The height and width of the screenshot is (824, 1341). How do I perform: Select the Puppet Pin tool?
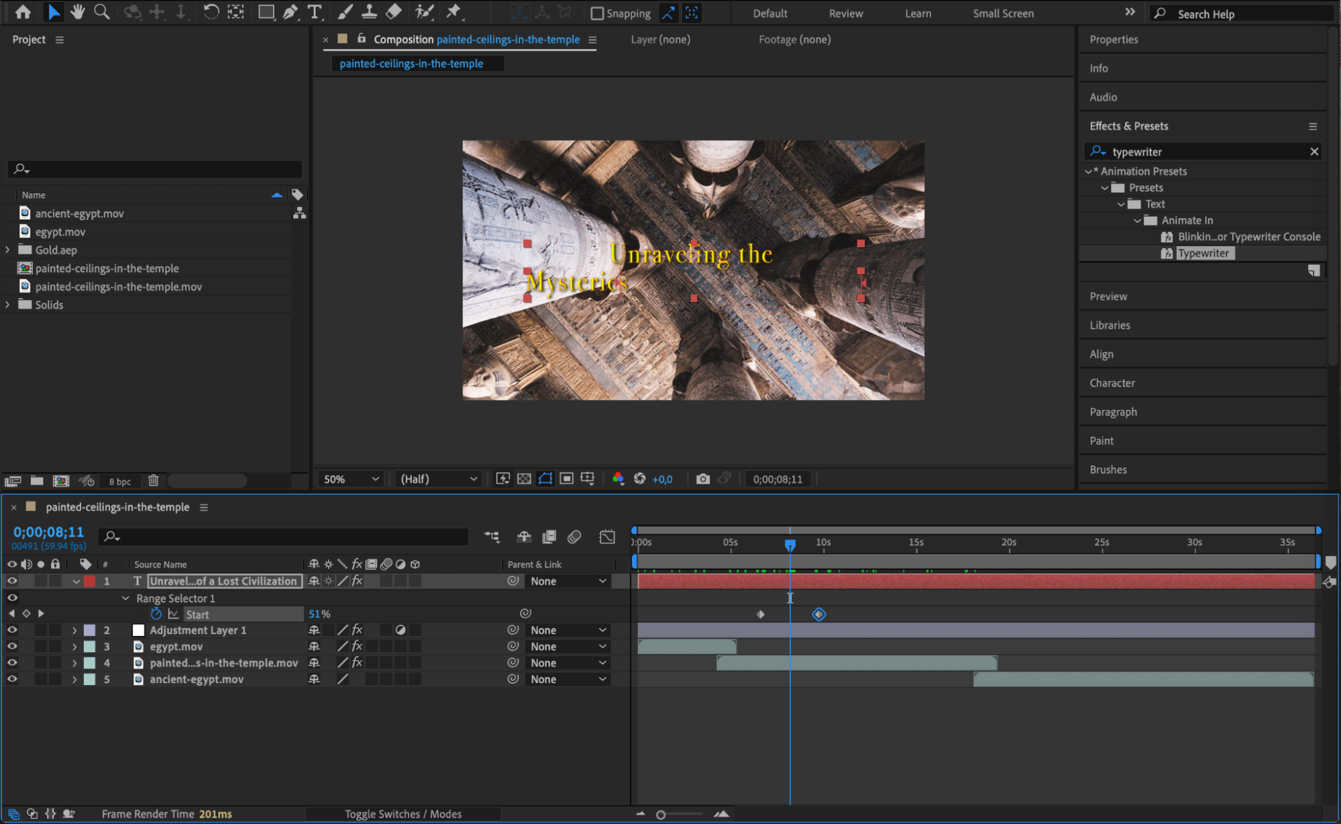pyautogui.click(x=453, y=11)
